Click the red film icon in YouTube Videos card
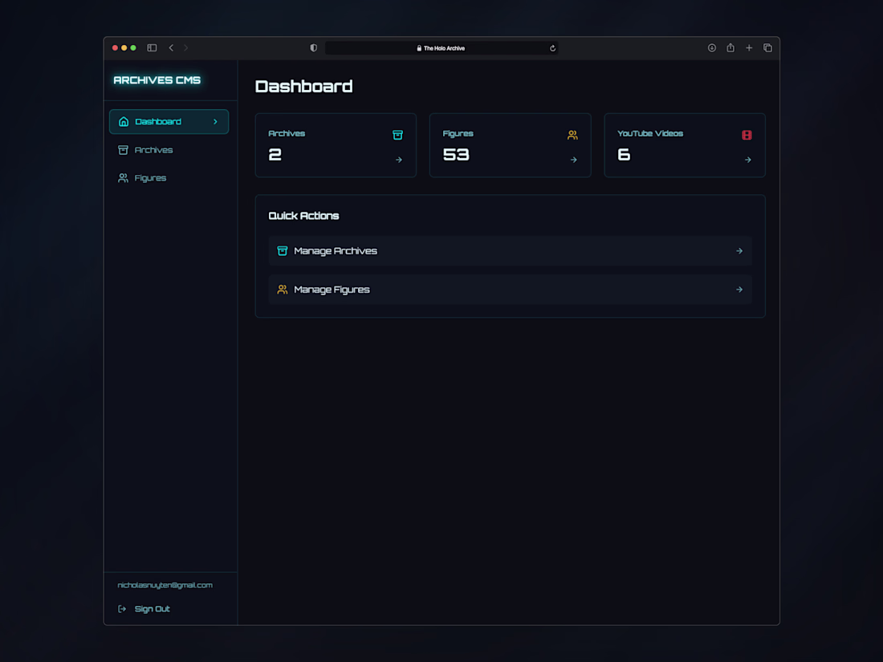Image resolution: width=883 pixels, height=662 pixels. click(747, 135)
